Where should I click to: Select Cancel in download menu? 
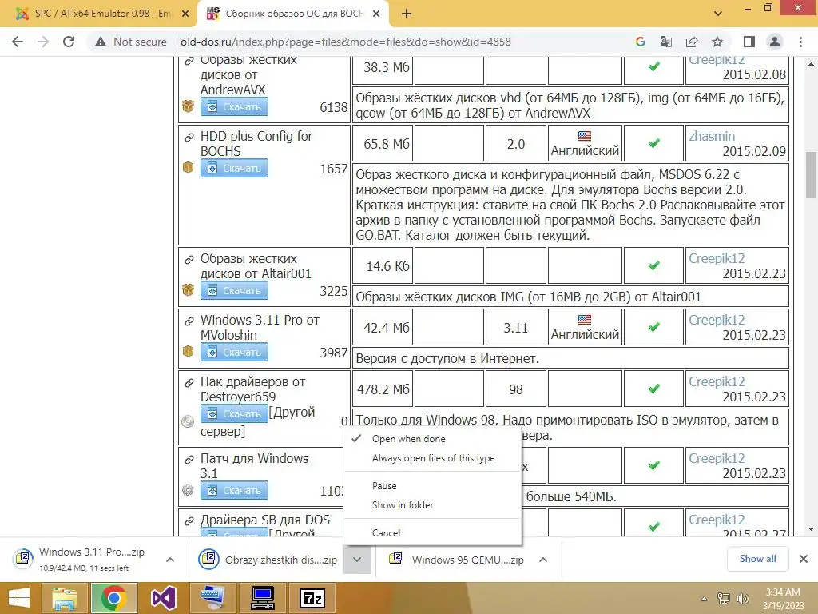[x=432, y=532]
